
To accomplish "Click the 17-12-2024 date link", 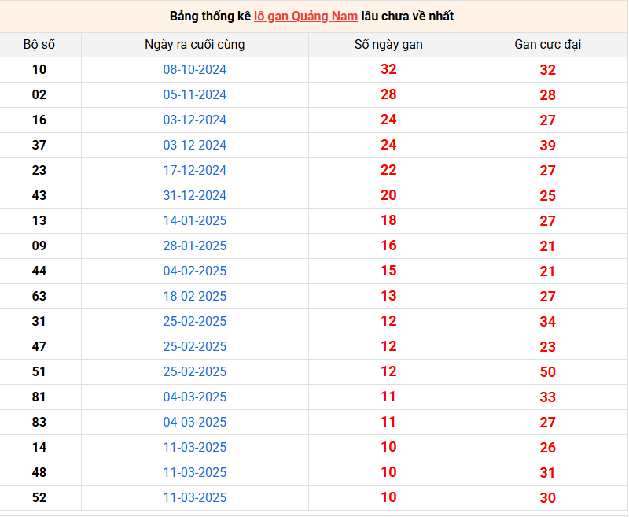I will click(x=195, y=171).
